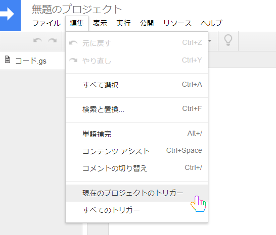
Task: Open 現在のプロジェクトのトリガー
Action: click(x=137, y=193)
